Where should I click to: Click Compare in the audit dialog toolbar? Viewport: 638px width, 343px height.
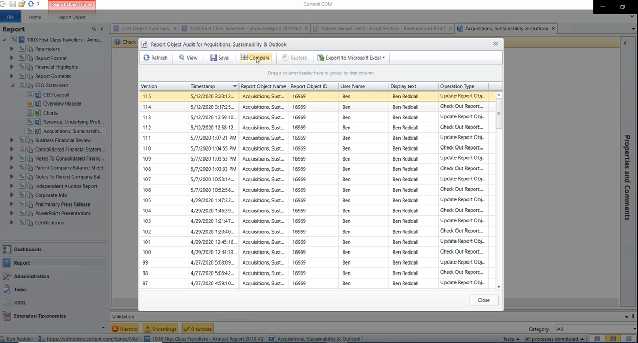click(255, 58)
